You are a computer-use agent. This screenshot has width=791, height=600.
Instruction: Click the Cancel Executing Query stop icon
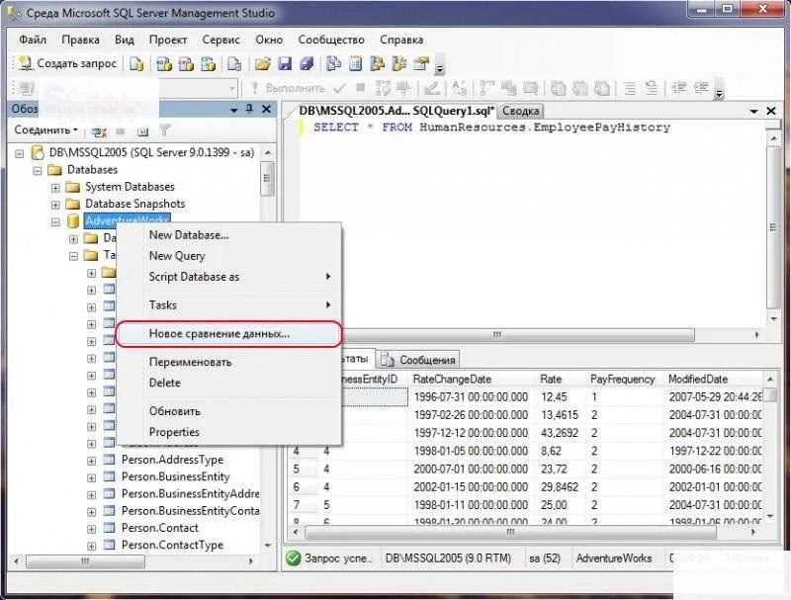point(361,89)
